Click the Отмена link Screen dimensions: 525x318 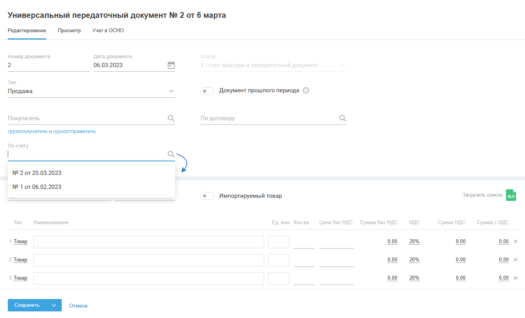pos(78,306)
